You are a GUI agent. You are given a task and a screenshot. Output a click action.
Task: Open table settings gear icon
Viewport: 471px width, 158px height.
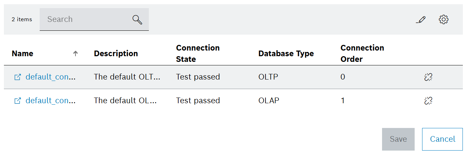coord(444,19)
